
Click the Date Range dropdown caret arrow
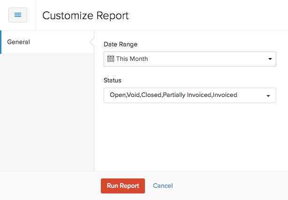coord(270,59)
